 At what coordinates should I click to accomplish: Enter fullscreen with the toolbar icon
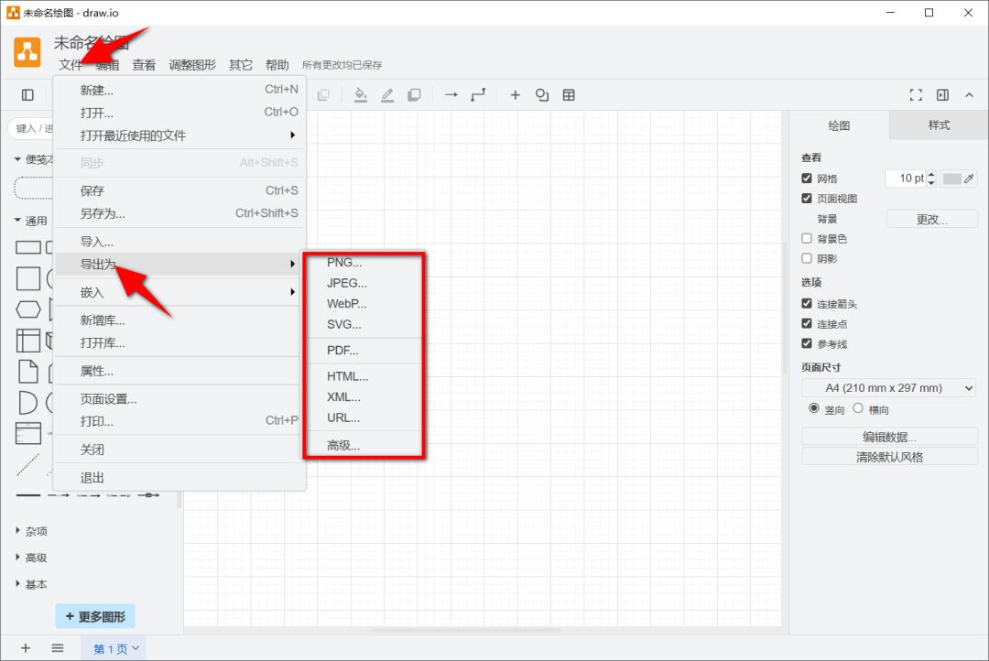point(916,95)
